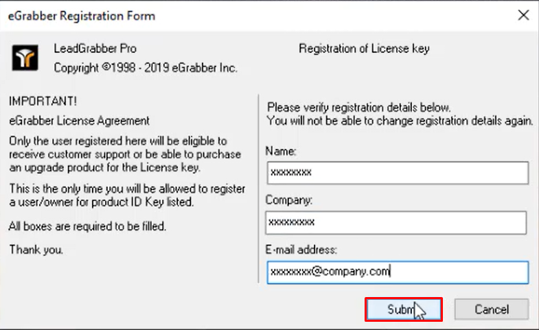Click the "eGrabber License Agreement" title

80,121
